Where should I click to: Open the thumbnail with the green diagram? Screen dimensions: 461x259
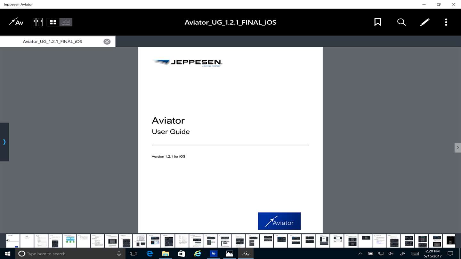click(69, 241)
